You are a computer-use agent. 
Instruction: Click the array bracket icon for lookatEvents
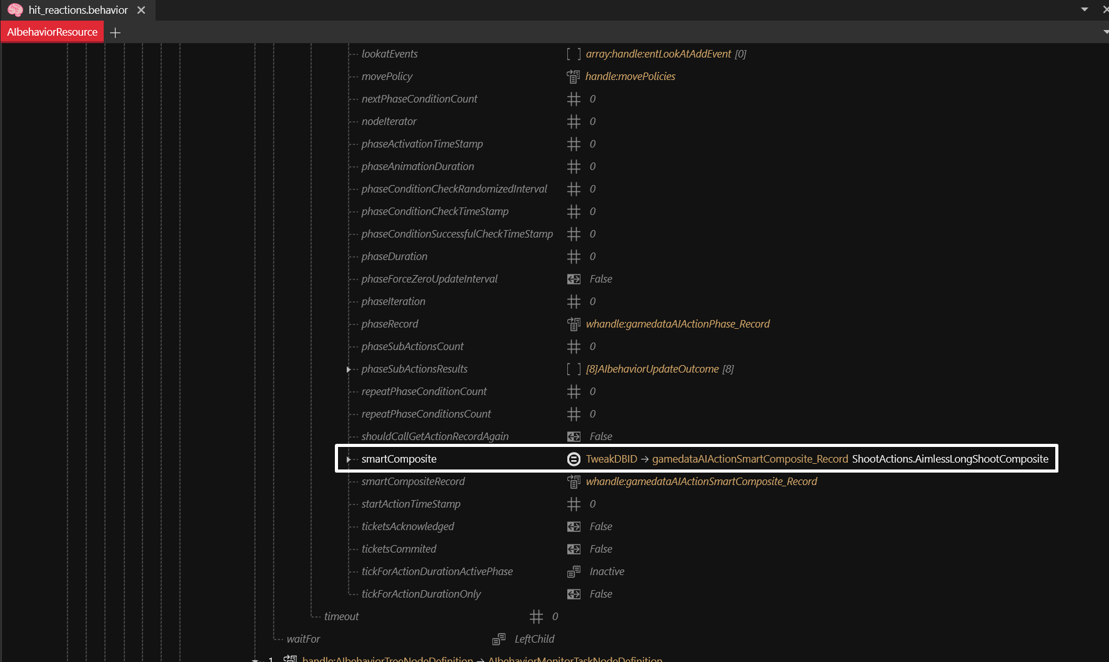(x=574, y=54)
